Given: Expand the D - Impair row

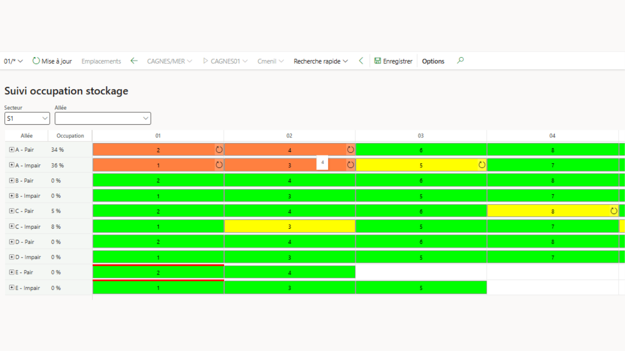Looking at the screenshot, I should click(12, 257).
